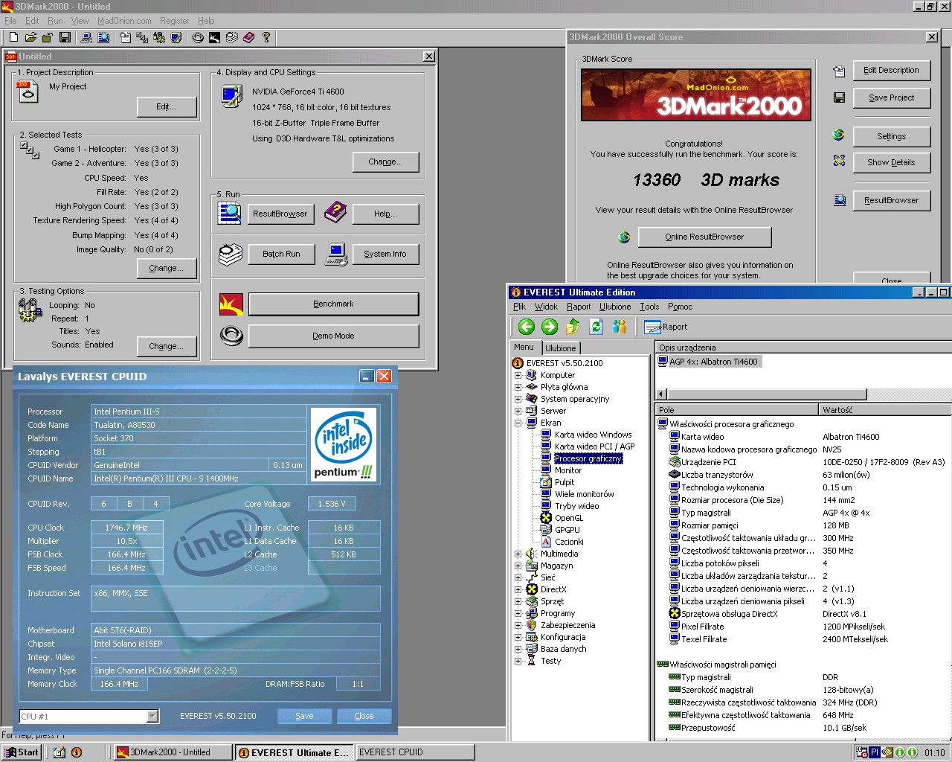The height and width of the screenshot is (762, 952).
Task: Expand the Multimedia tree node
Action: click(x=518, y=554)
